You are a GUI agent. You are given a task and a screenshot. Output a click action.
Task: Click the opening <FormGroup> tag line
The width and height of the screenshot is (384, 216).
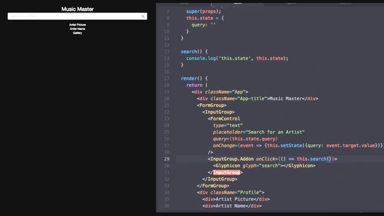point(212,106)
